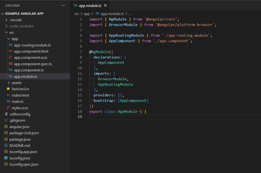Expand the .vscode folder
This screenshot has width=261, height=173.
6,20
